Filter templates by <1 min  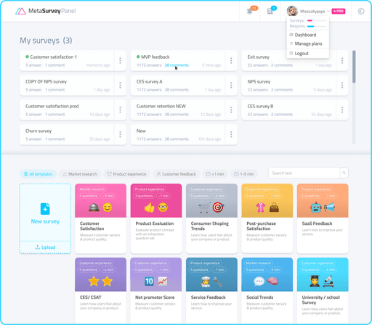pyautogui.click(x=215, y=174)
